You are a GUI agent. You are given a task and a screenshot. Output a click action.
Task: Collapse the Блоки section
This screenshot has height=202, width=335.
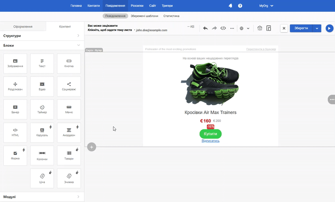click(42, 45)
